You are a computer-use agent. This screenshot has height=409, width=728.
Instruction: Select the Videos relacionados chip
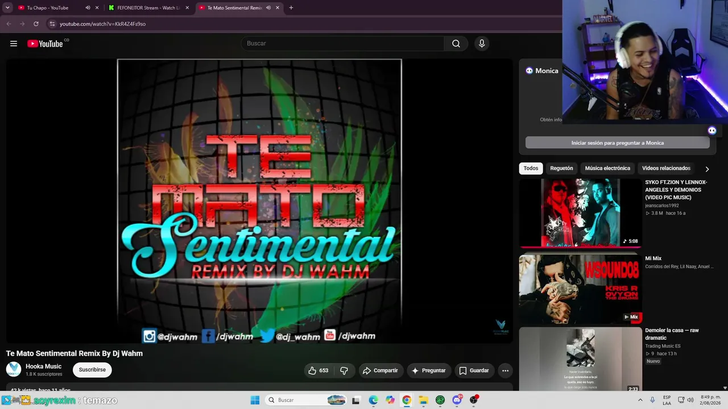pyautogui.click(x=666, y=168)
